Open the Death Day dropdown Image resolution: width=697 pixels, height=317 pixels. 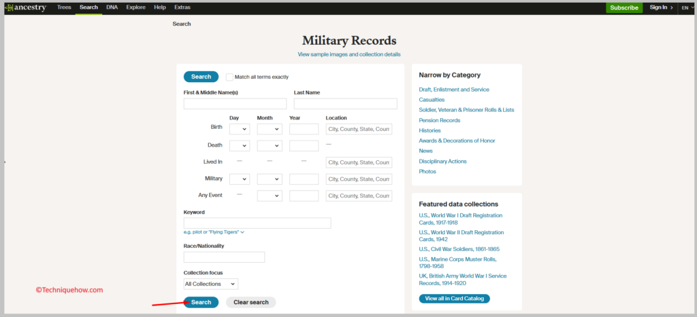click(240, 146)
